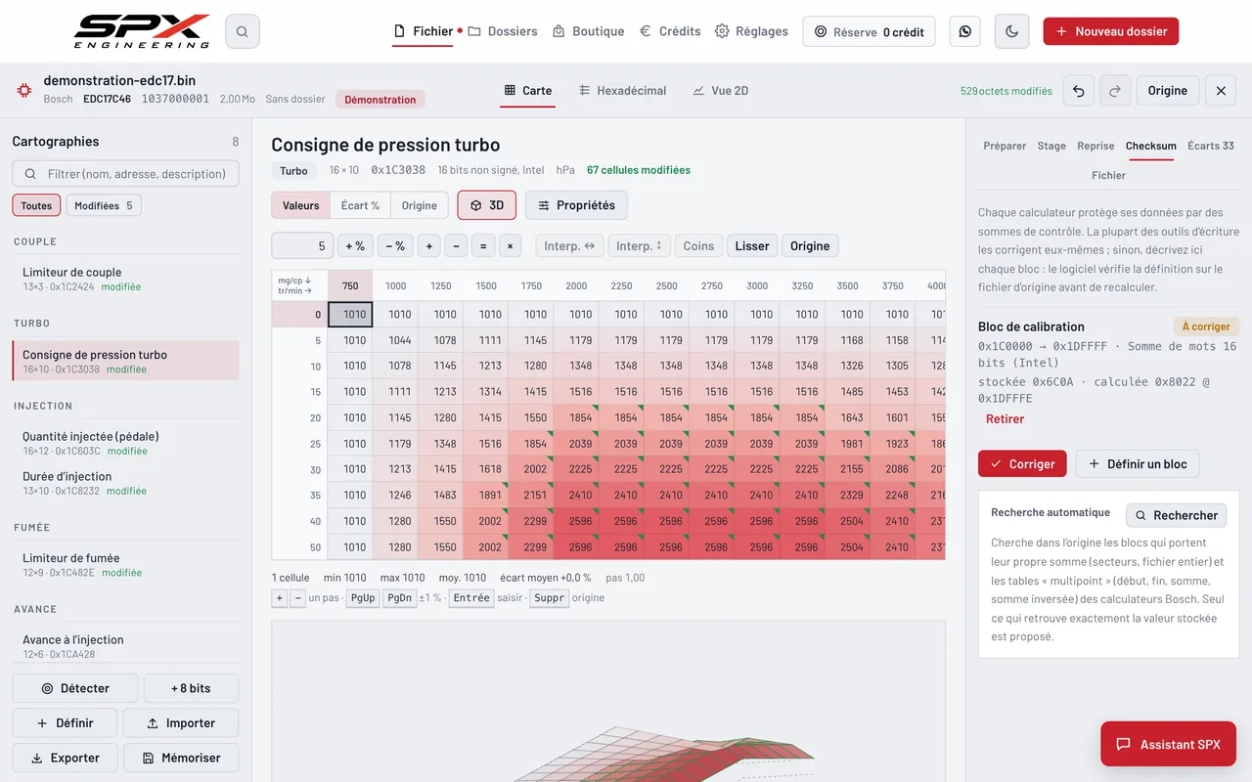Open the Propriétés panel
This screenshot has width=1252, height=782.
click(x=576, y=205)
